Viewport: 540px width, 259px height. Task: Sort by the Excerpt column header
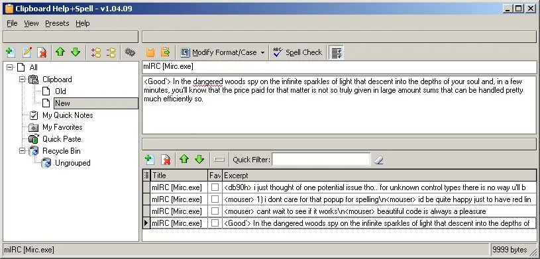coord(379,176)
